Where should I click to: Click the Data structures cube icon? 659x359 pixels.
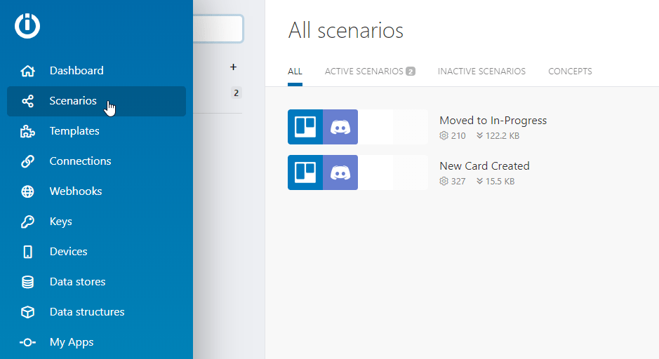tap(28, 312)
